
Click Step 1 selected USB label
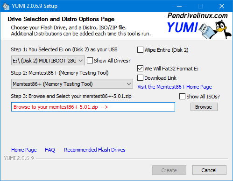[x=64, y=49]
